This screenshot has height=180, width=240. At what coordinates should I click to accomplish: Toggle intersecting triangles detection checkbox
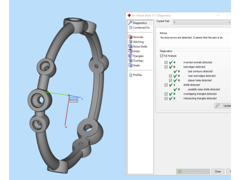pos(166,98)
